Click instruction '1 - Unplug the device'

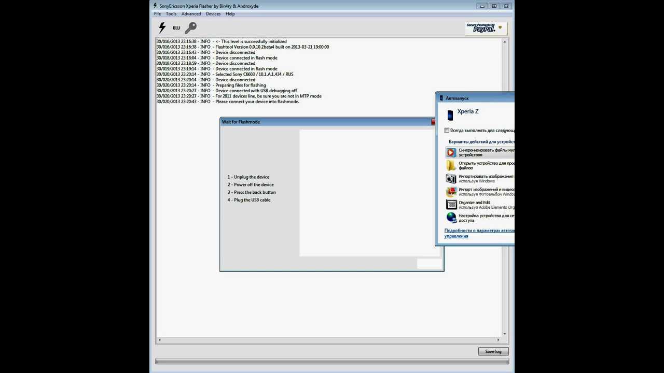[x=248, y=177]
